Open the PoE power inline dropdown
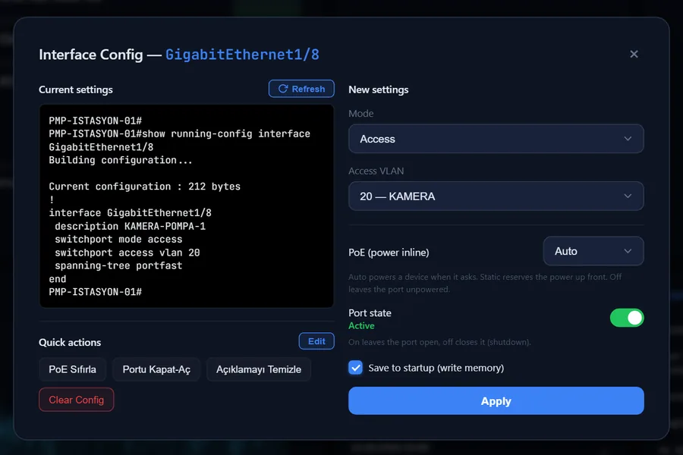 tap(593, 251)
